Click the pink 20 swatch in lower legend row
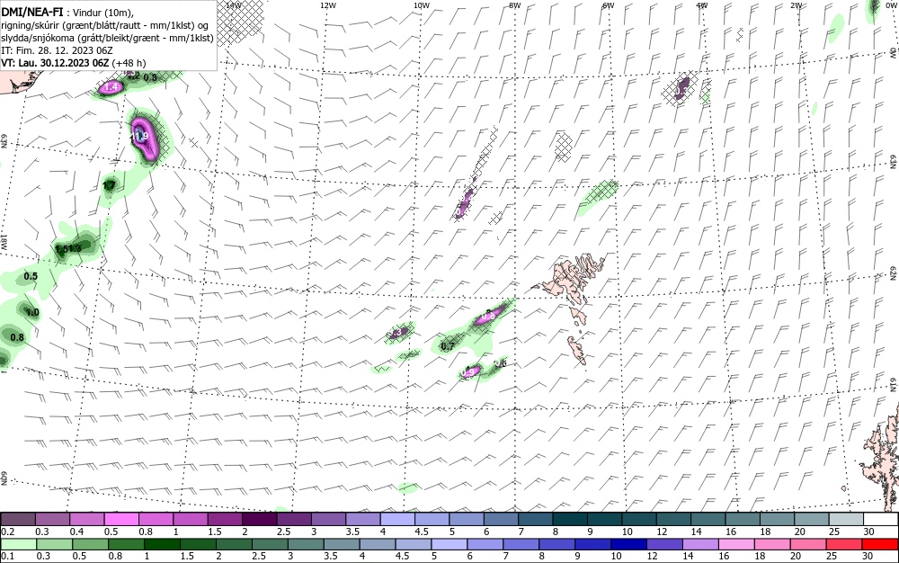 tap(808, 544)
